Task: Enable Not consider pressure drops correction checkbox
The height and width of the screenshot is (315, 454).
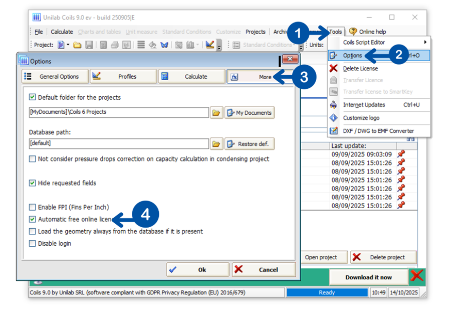Action: pyautogui.click(x=33, y=159)
